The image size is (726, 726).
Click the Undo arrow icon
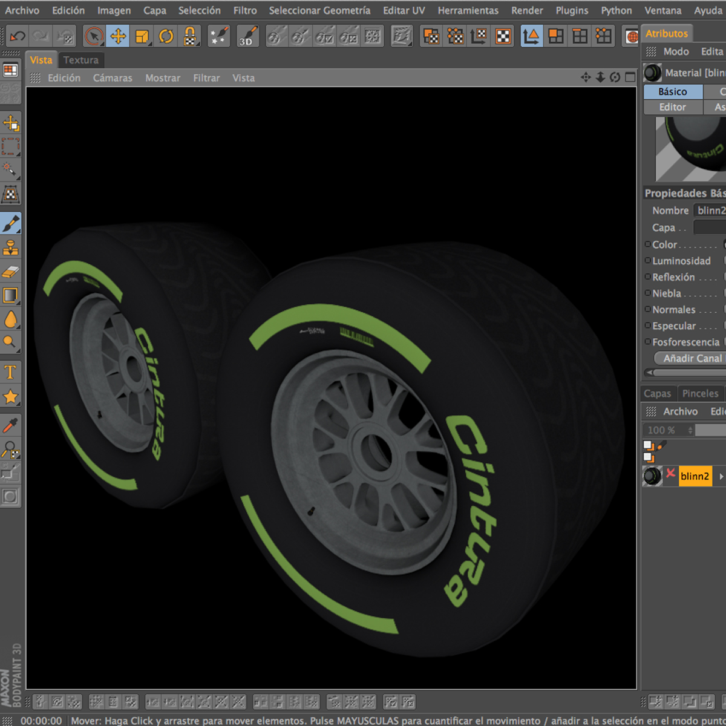[x=18, y=36]
